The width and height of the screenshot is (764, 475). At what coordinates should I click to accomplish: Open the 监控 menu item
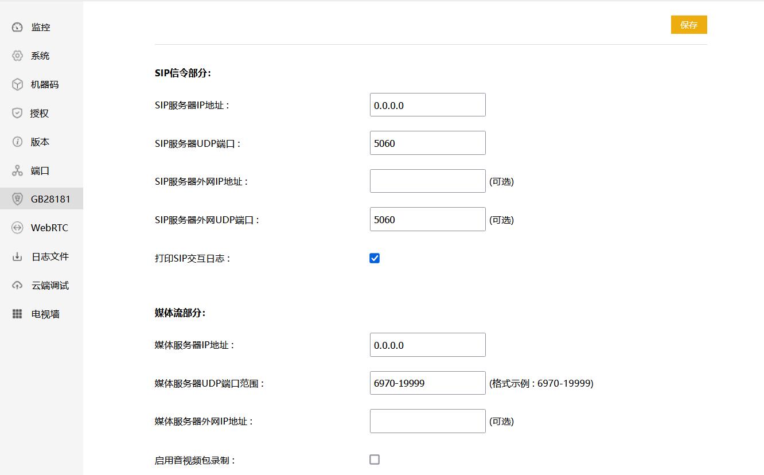tap(41, 27)
